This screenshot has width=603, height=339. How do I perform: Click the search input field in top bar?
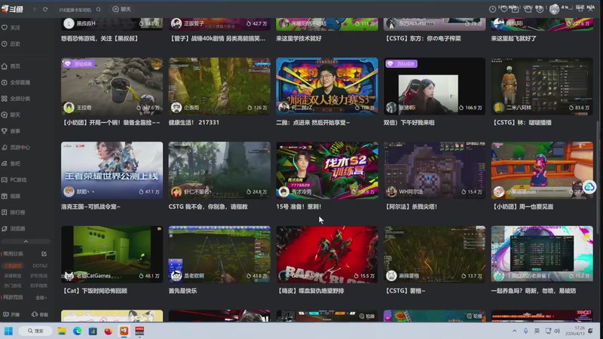tap(75, 10)
